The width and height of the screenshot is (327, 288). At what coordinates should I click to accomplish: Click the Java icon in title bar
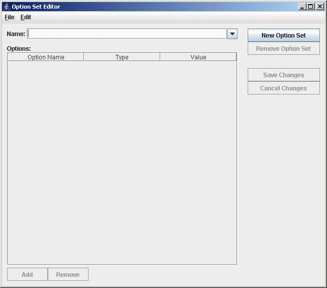point(7,7)
